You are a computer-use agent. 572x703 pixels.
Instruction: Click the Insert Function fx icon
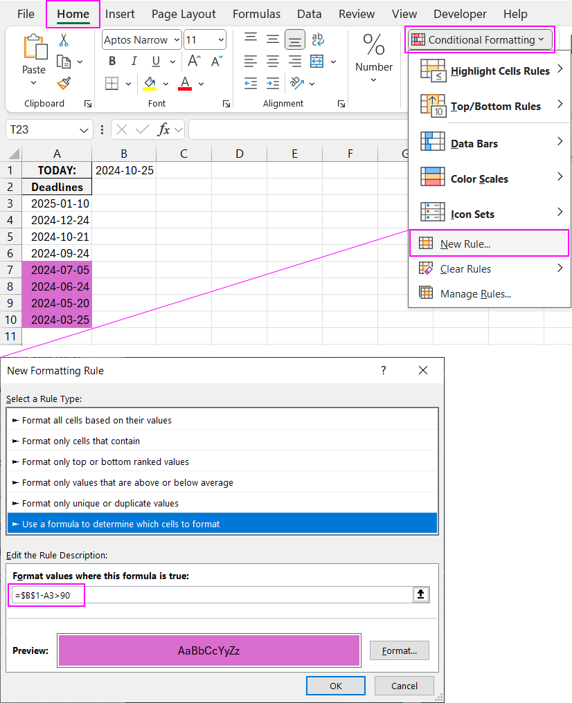tap(163, 129)
